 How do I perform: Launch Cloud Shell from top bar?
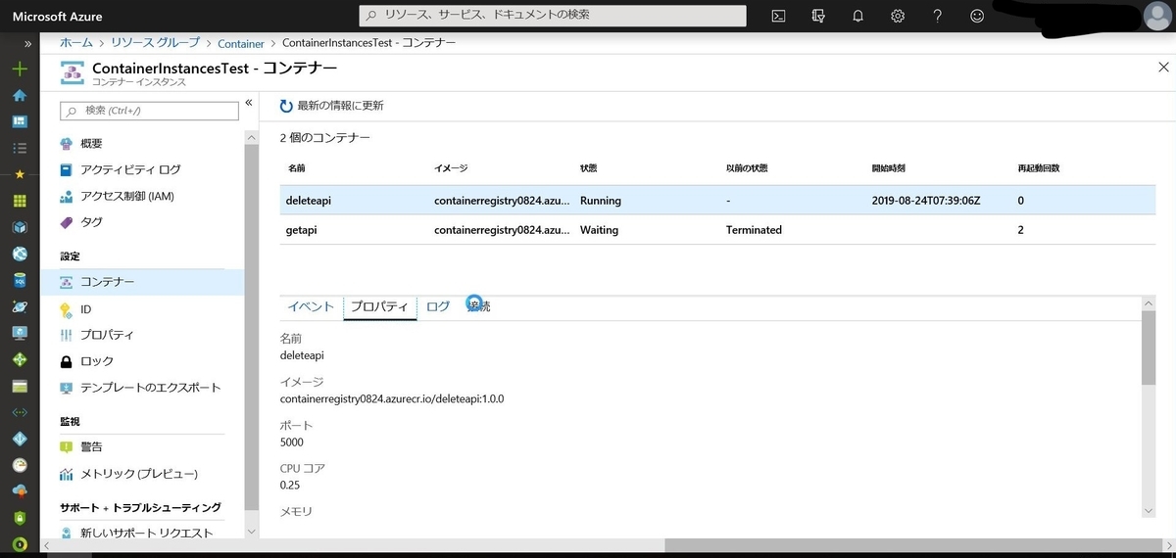(778, 16)
